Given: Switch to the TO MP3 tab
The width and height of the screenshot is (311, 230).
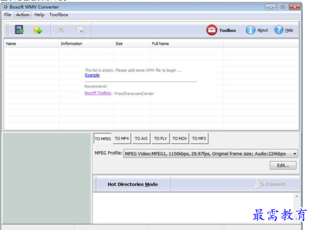Looking at the screenshot, I should pyautogui.click(x=199, y=138).
